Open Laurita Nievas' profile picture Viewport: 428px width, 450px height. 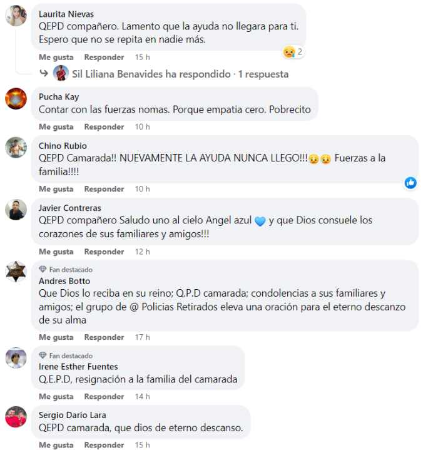pos(16,16)
